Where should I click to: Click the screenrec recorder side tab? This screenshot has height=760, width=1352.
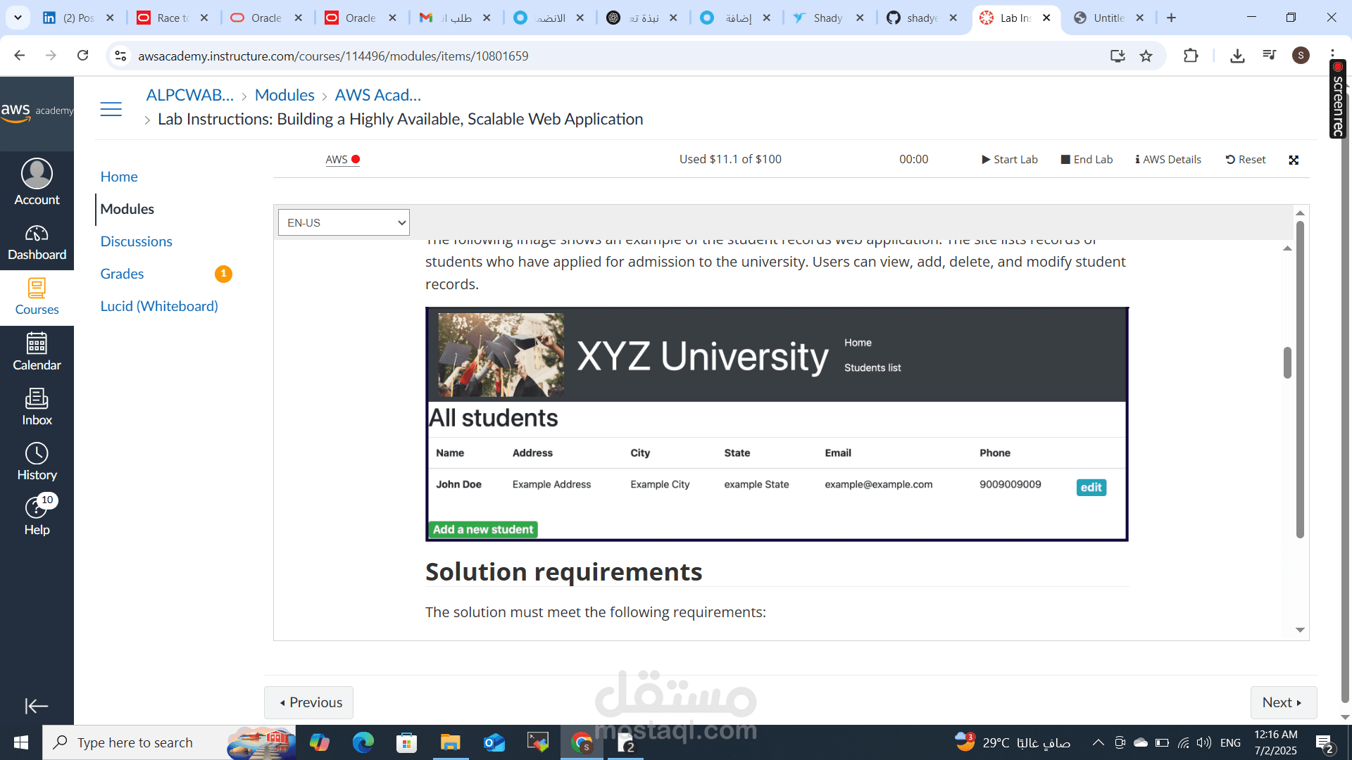coord(1338,99)
